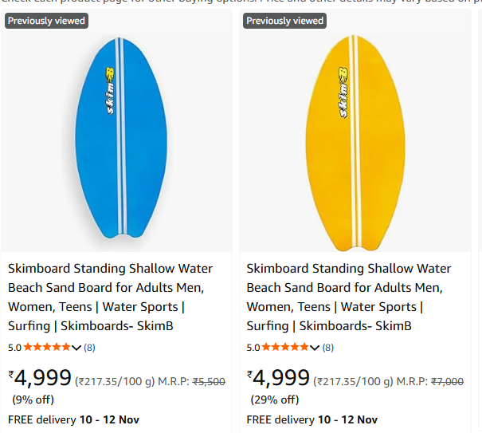Click the 5.0 rating number under blue skimboard
The image size is (482, 433).
15,347
